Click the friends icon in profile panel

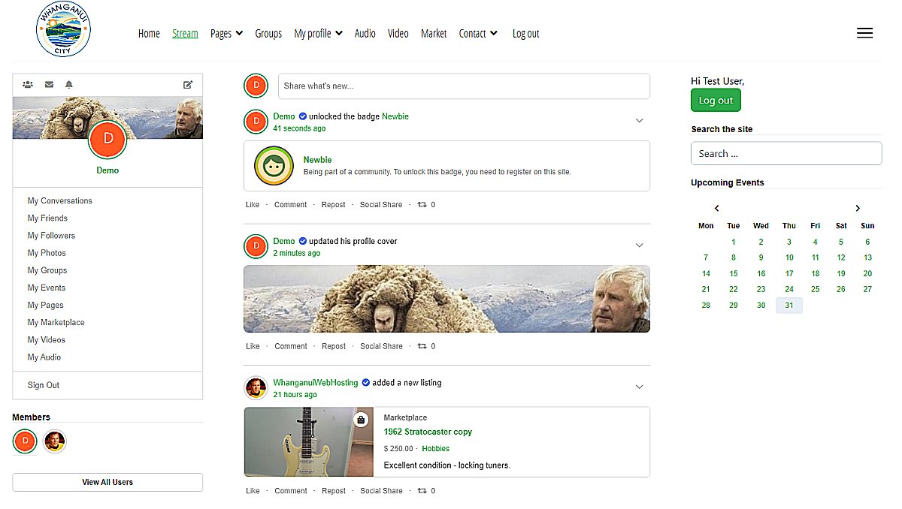(x=28, y=85)
